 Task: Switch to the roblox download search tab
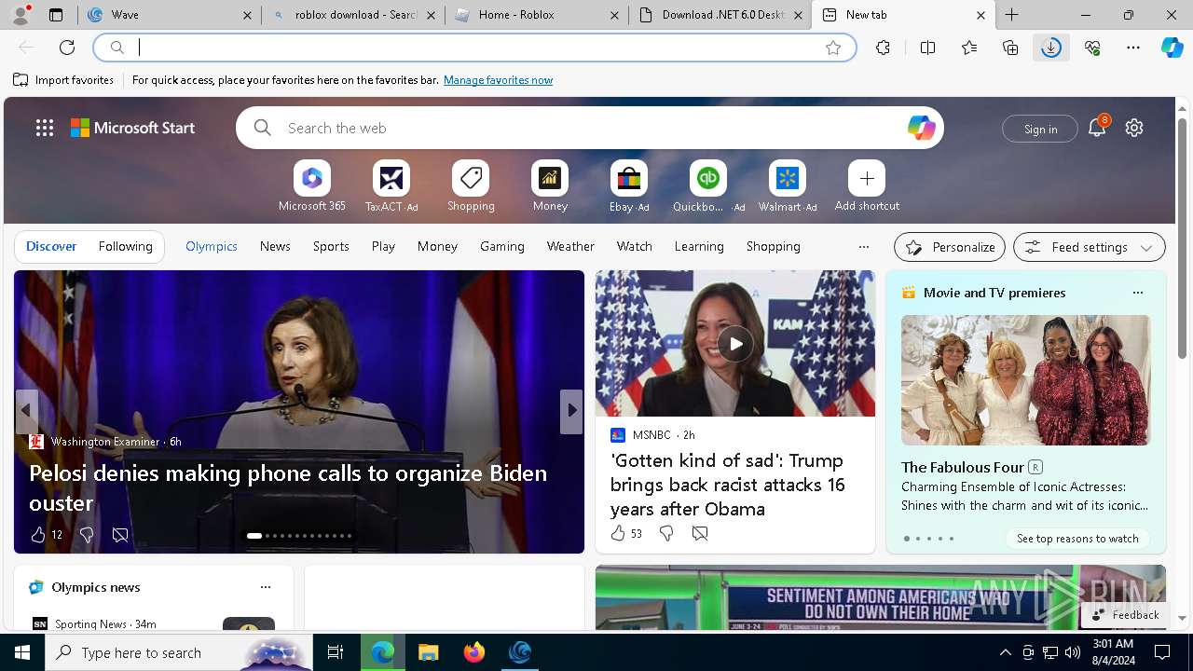tap(352, 15)
